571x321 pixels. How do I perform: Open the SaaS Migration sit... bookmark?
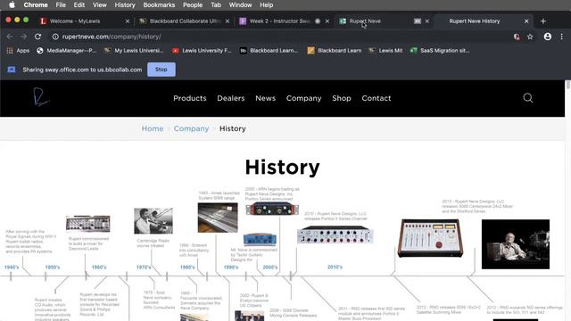tap(440, 51)
